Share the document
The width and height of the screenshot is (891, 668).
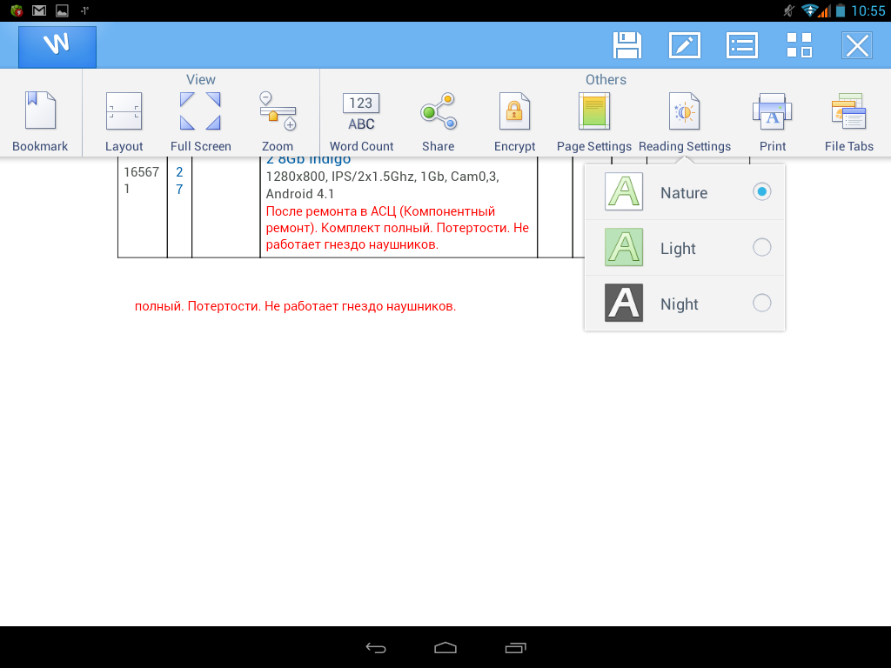(x=438, y=120)
